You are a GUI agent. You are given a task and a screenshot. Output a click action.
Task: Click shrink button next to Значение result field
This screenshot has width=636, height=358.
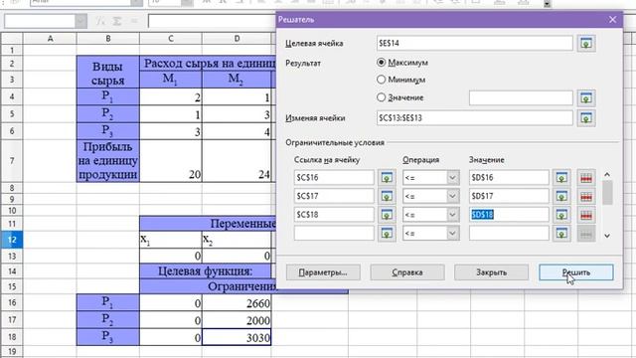586,97
